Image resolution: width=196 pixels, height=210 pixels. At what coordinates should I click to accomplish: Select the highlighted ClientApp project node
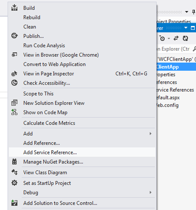click(x=176, y=67)
